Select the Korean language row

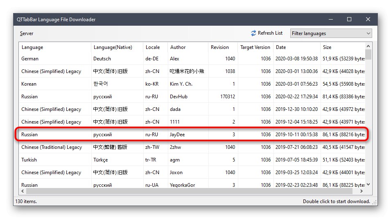click(192, 84)
